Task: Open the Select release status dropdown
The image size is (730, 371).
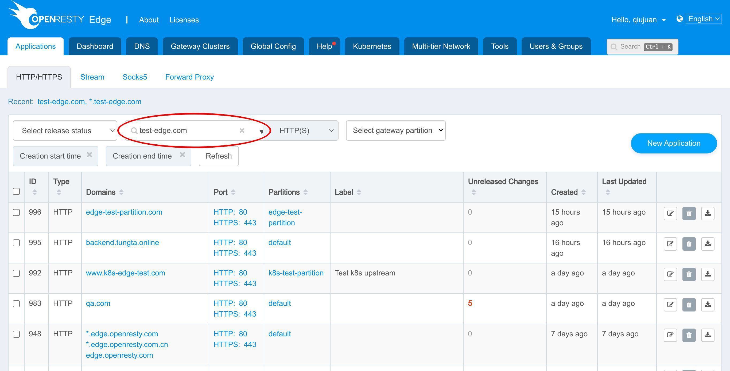Action: [x=65, y=131]
